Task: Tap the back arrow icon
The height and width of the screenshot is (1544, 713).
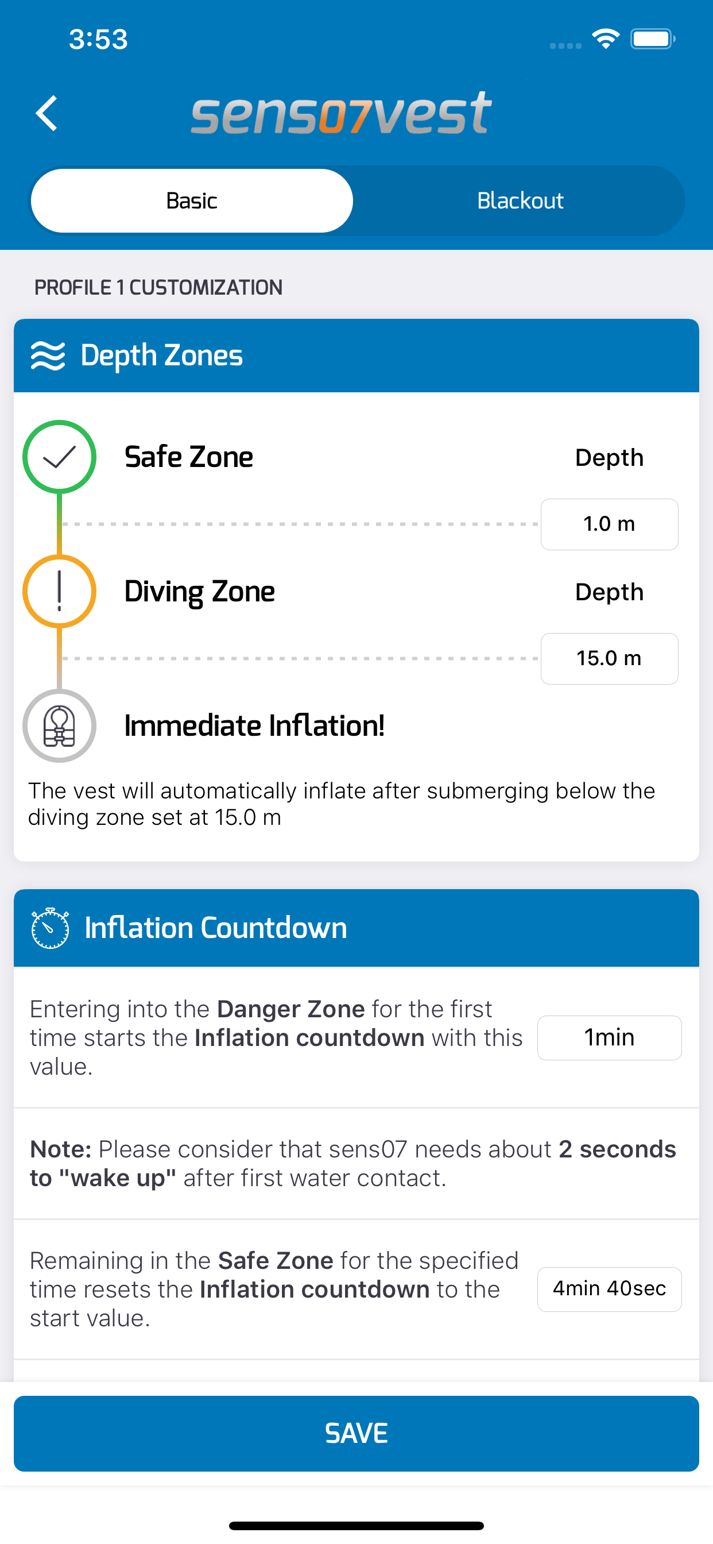Action: [46, 113]
